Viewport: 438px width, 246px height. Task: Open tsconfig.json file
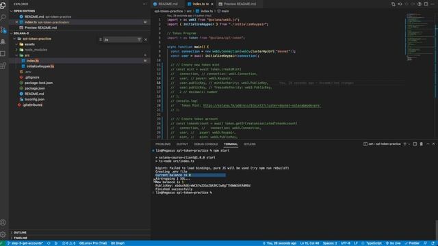pos(34,99)
